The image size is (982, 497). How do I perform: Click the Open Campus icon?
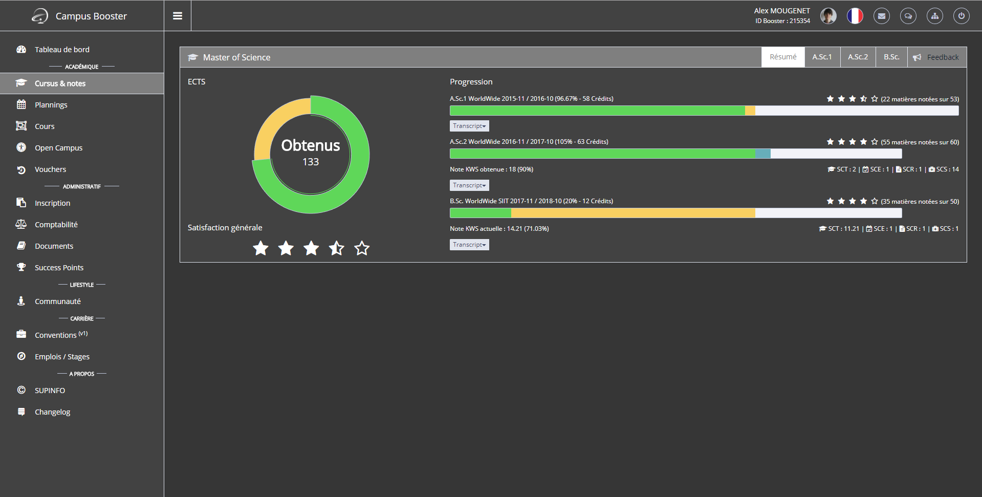[x=21, y=147]
